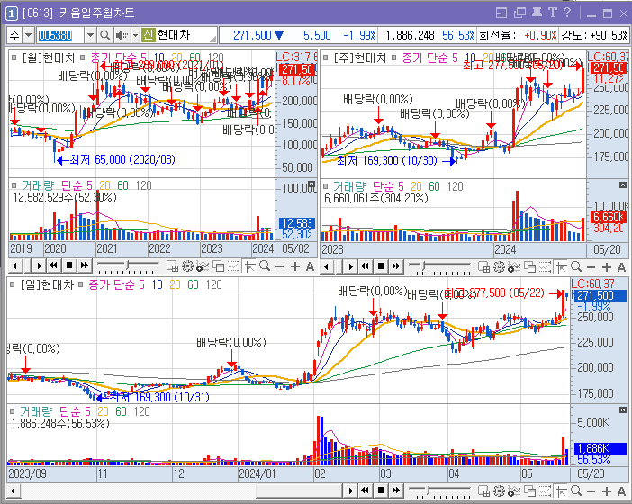Click stop button in daily chart toolbar
Image resolution: width=632 pixels, height=504 pixels.
381,490
